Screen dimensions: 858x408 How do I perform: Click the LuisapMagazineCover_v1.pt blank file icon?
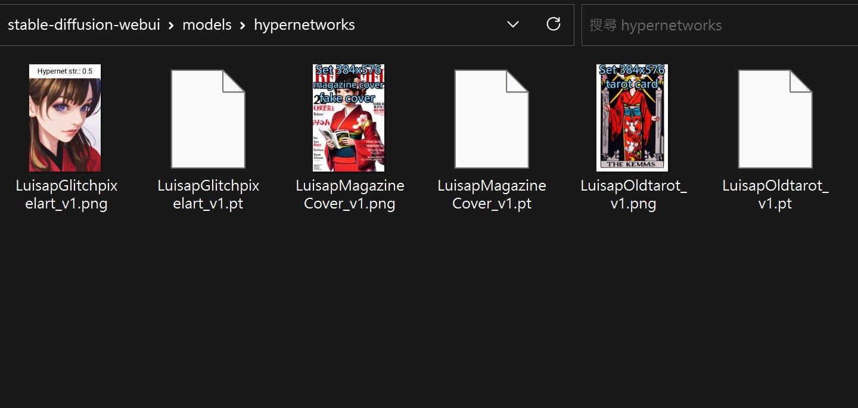pos(492,119)
